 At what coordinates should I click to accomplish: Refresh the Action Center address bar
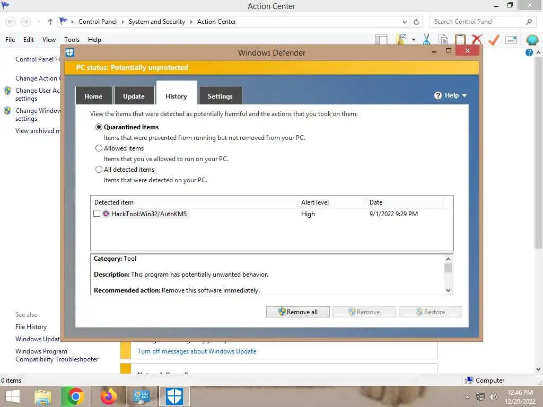point(416,22)
